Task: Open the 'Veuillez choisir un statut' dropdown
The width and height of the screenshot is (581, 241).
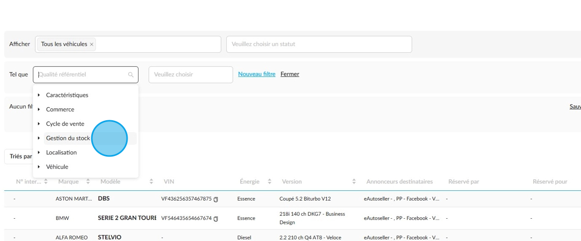Action: pos(319,44)
